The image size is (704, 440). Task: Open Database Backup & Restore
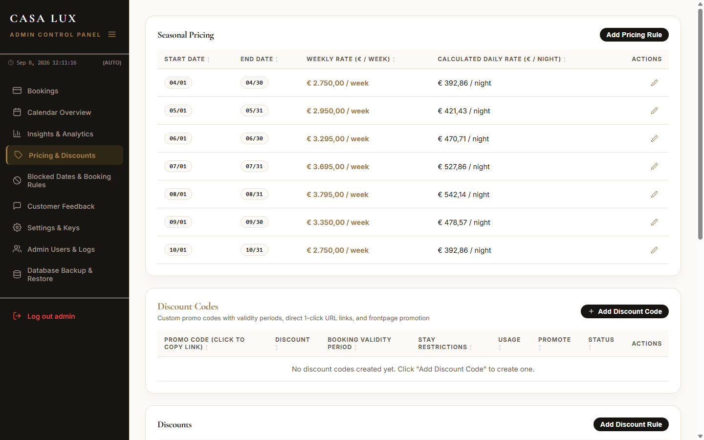(x=65, y=274)
